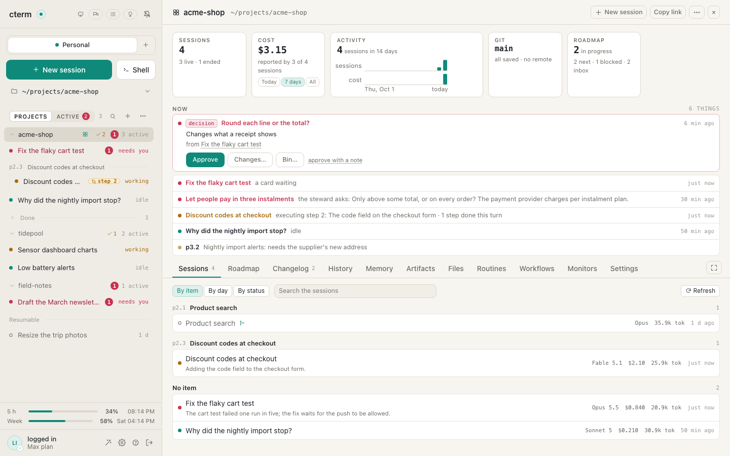Viewport: 730px width, 456px height.
Task: Select the PROJECTS sidebar view
Action: click(x=30, y=117)
